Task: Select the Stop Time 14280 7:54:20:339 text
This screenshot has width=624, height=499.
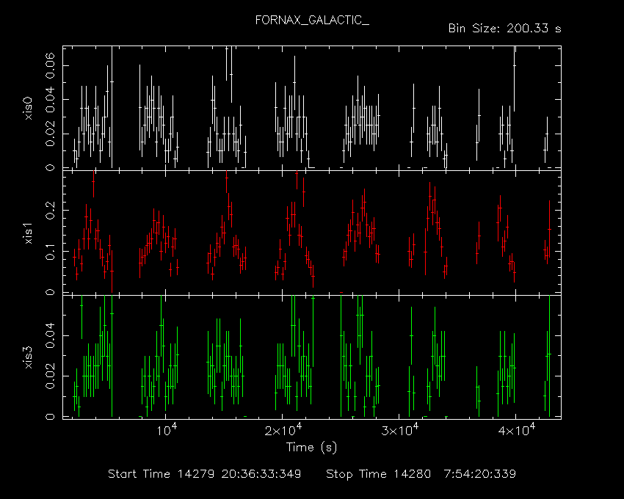Action: [x=421, y=474]
